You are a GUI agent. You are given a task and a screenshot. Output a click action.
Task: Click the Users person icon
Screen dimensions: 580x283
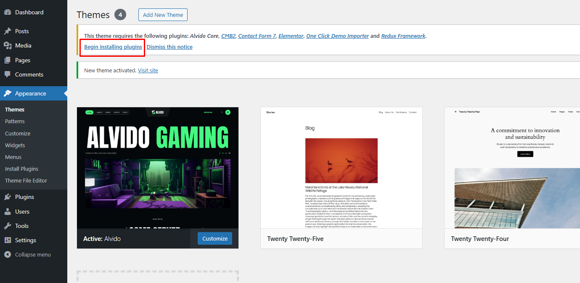pos(8,212)
